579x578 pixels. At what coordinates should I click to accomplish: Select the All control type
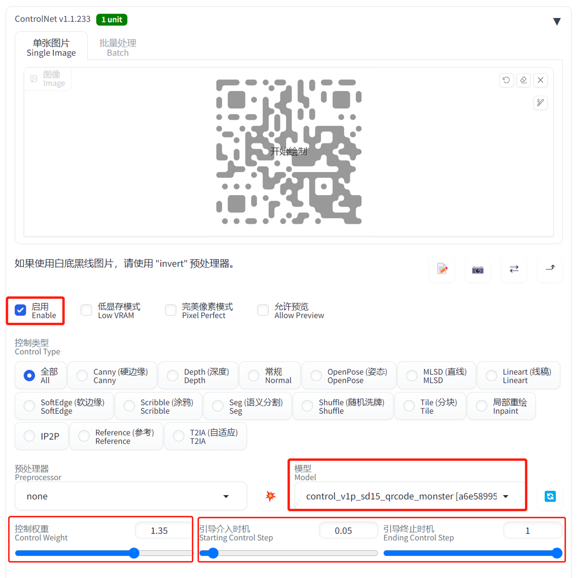(x=41, y=375)
